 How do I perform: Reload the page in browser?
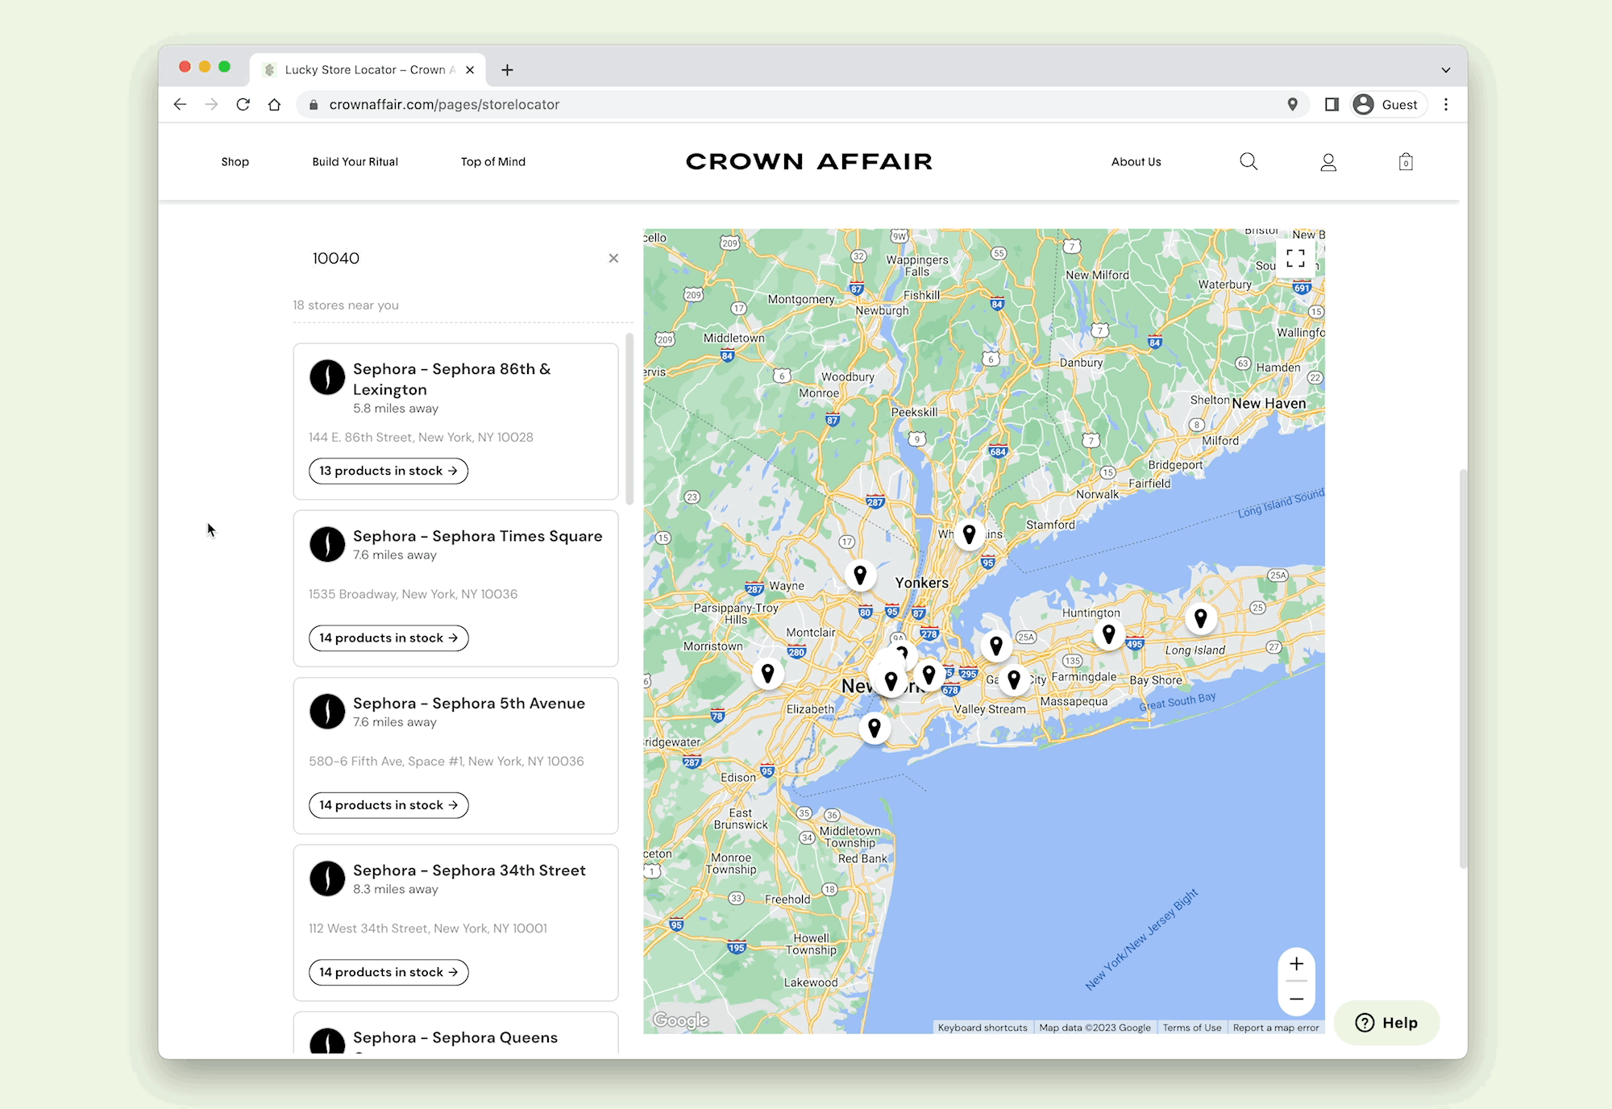click(x=243, y=104)
